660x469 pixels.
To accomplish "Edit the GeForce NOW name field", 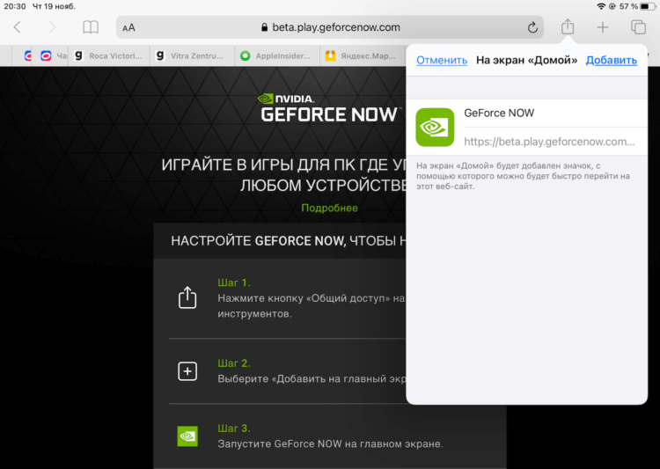I will pyautogui.click(x=554, y=113).
